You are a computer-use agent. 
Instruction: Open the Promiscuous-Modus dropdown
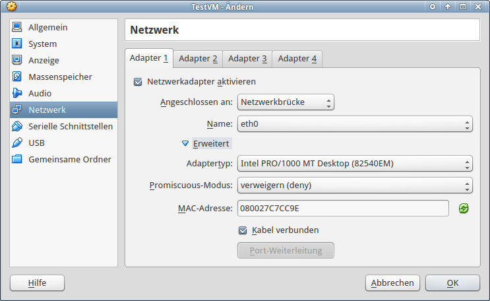coord(354,185)
